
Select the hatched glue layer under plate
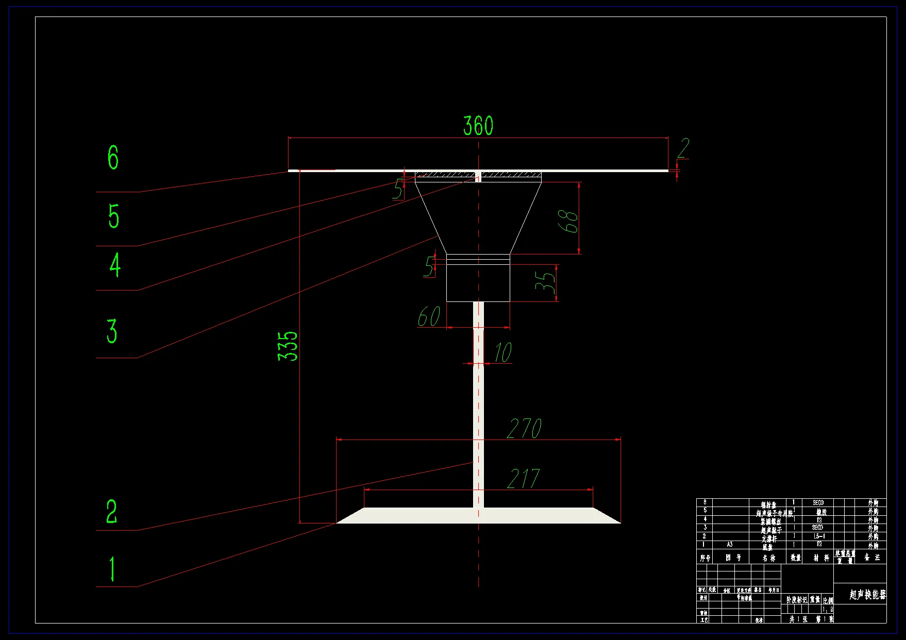pyautogui.click(x=478, y=175)
